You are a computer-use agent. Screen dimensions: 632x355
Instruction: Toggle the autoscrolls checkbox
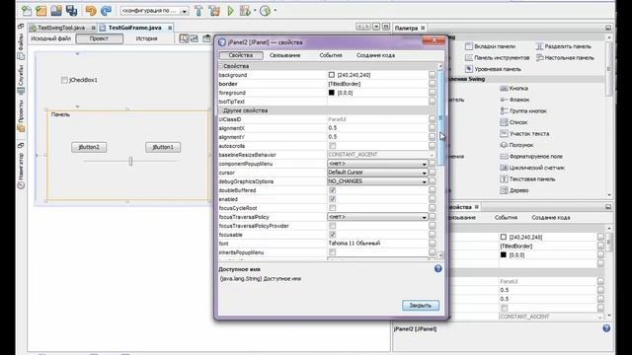click(332, 146)
